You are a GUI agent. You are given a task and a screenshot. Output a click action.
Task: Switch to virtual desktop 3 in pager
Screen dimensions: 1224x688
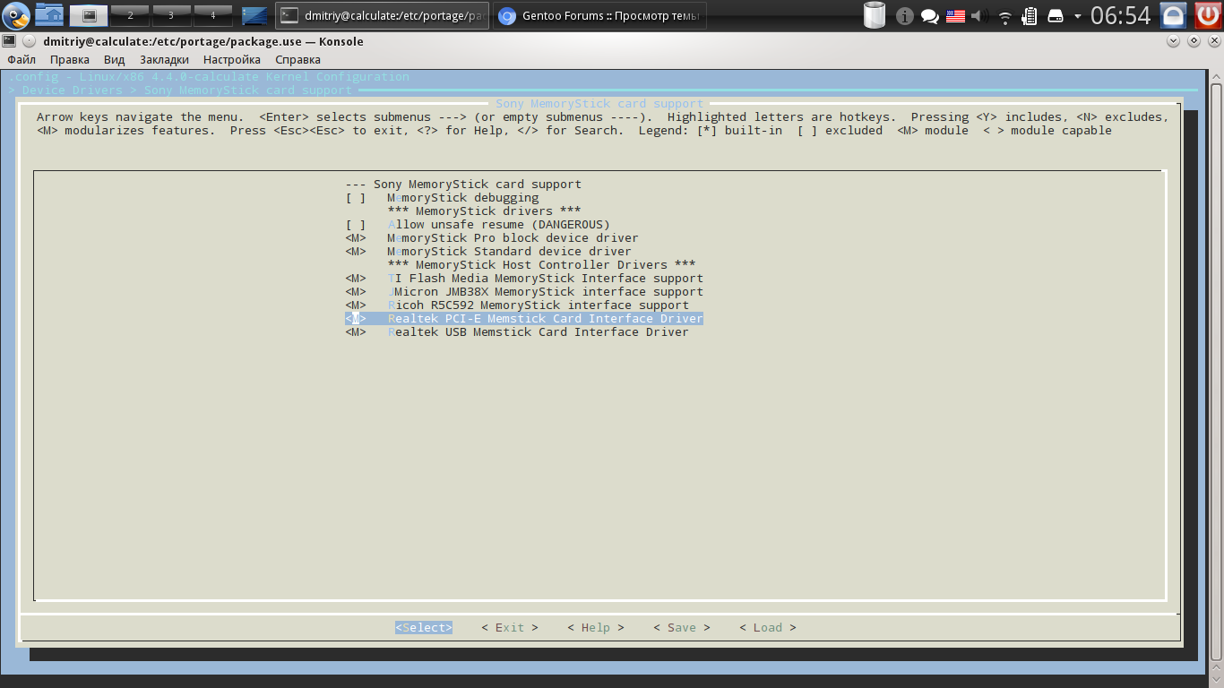(x=171, y=15)
